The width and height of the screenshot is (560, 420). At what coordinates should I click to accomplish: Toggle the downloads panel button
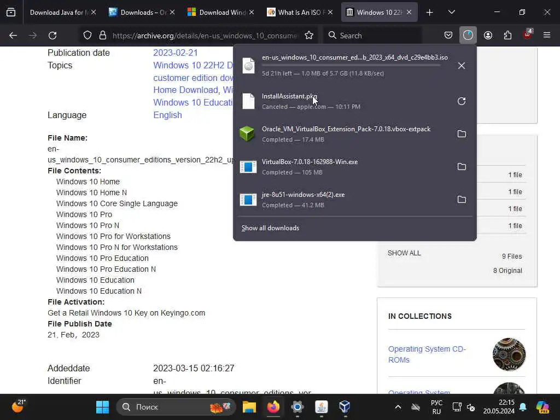coord(468,36)
